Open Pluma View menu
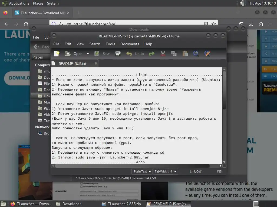Viewport: 277px width, 207px height. pyautogui.click(x=80, y=44)
